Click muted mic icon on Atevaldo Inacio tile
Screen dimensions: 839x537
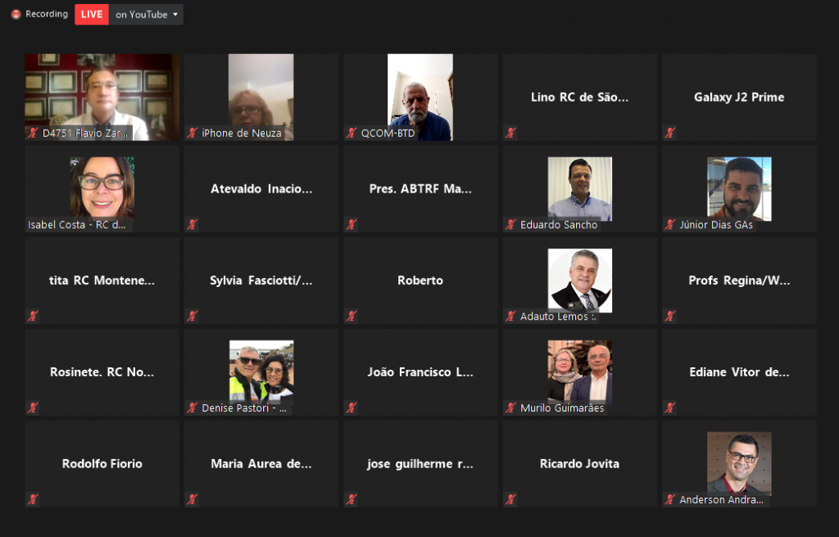[x=193, y=225]
